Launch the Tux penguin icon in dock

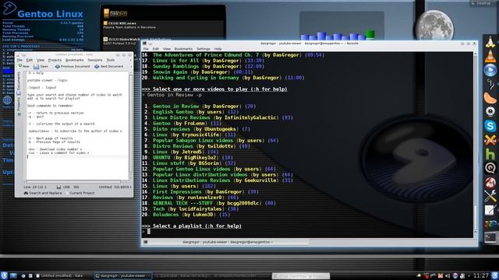coord(490,42)
